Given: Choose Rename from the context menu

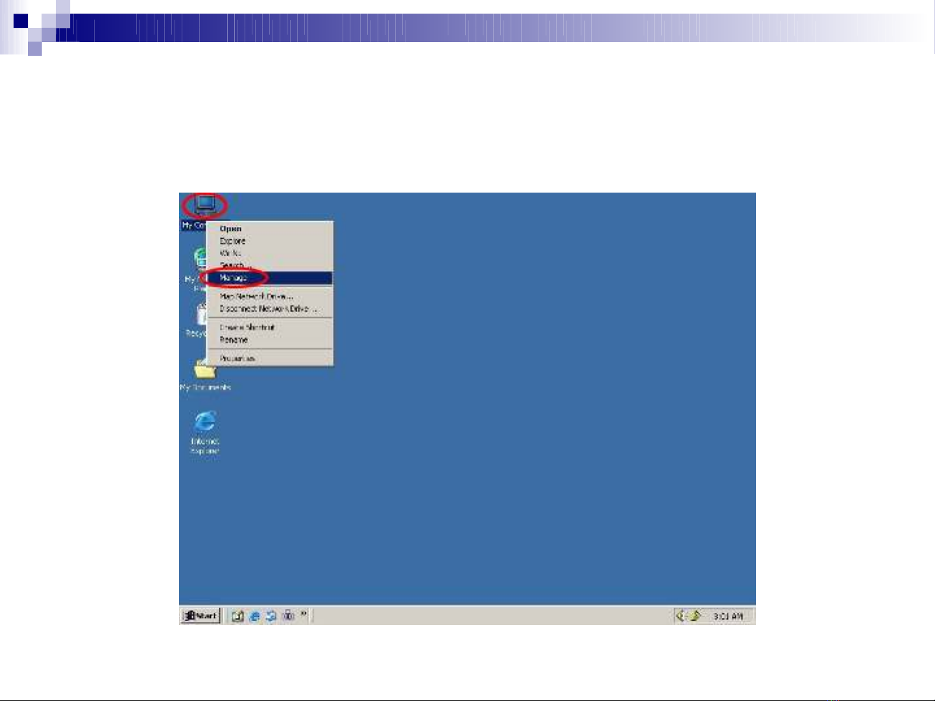Looking at the screenshot, I should pos(234,340).
